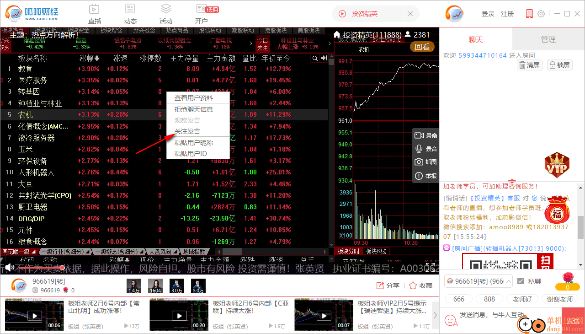Send the quick reply 666

[x=459, y=299]
